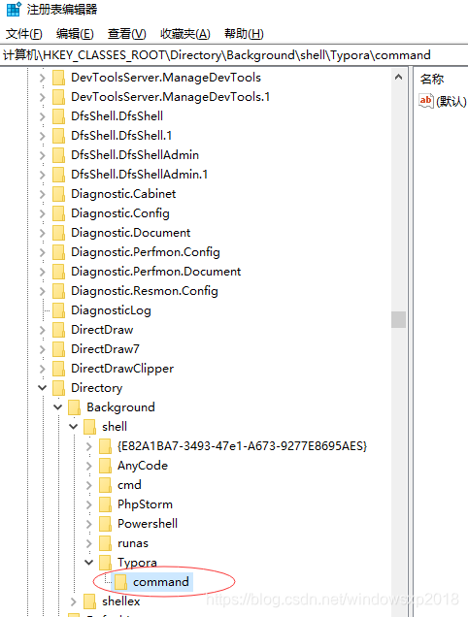
Task: Open the 文件(F) menu
Action: point(24,34)
